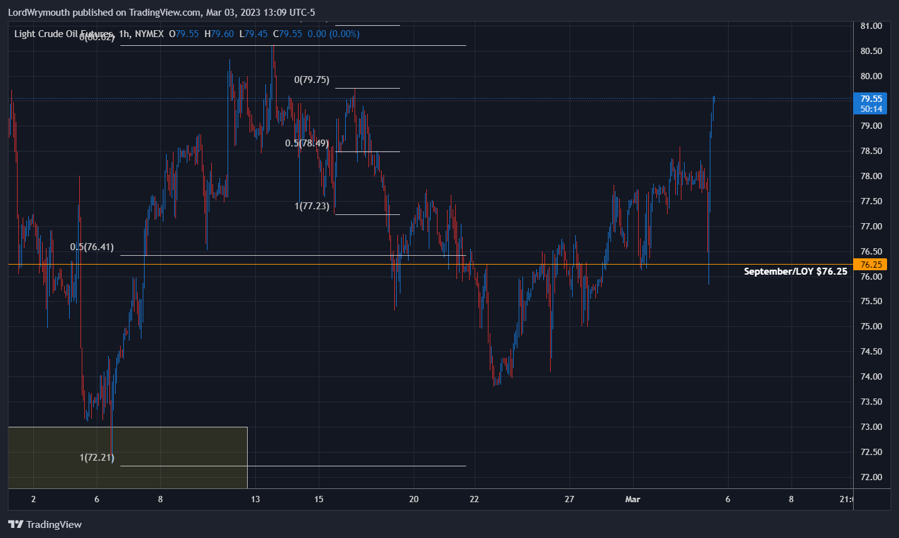The height and width of the screenshot is (538, 899).
Task: Click the low value L79.45
Action: coord(253,34)
